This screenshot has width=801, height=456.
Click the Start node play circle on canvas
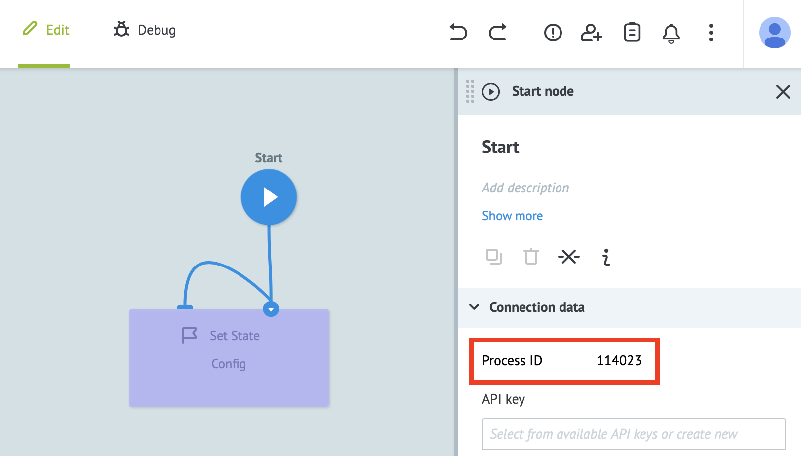(x=269, y=196)
